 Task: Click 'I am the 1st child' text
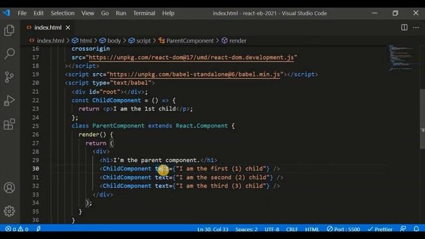pos(145,109)
